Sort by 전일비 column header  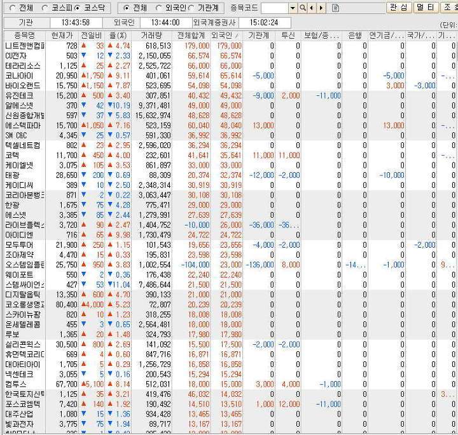pyautogui.click(x=92, y=36)
